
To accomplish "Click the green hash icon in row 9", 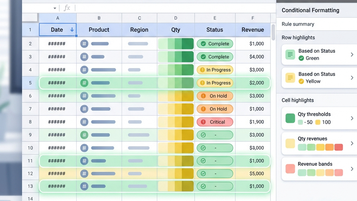I will pyautogui.click(x=84, y=135).
